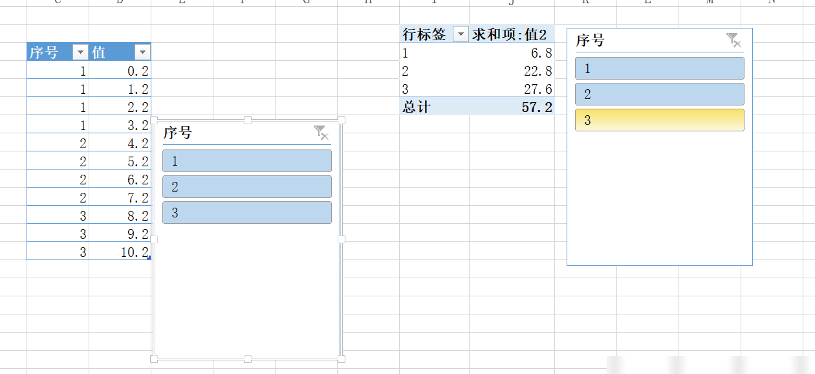Click the 总计 grand total label

(434, 107)
